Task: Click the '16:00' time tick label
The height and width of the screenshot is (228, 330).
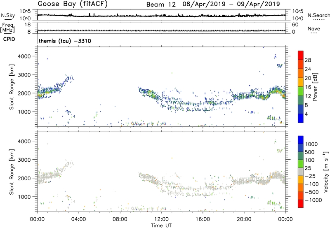Action: point(203,219)
